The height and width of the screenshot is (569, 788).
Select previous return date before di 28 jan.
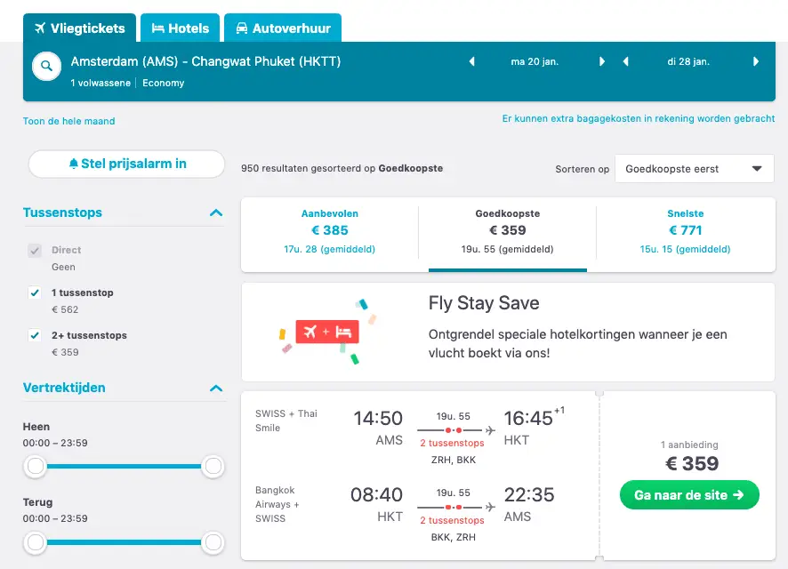tap(625, 61)
